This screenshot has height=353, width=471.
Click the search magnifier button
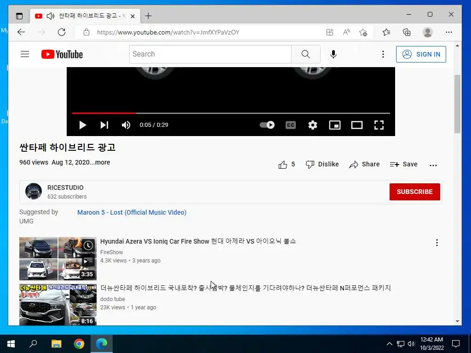[x=306, y=54]
